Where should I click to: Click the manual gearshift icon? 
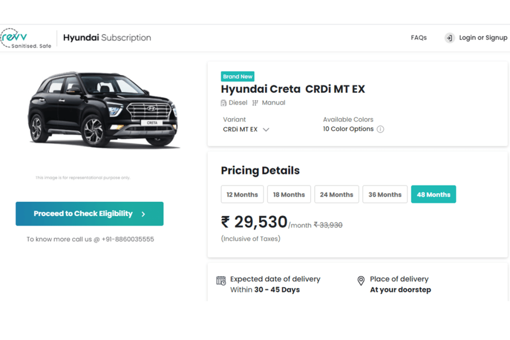255,103
